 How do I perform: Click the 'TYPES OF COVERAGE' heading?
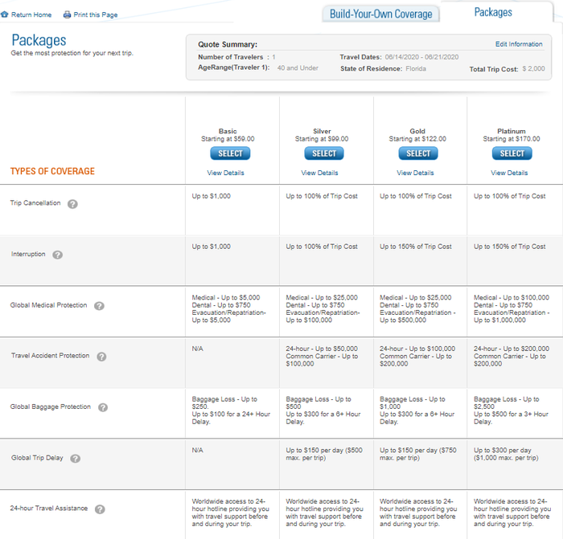pyautogui.click(x=52, y=171)
